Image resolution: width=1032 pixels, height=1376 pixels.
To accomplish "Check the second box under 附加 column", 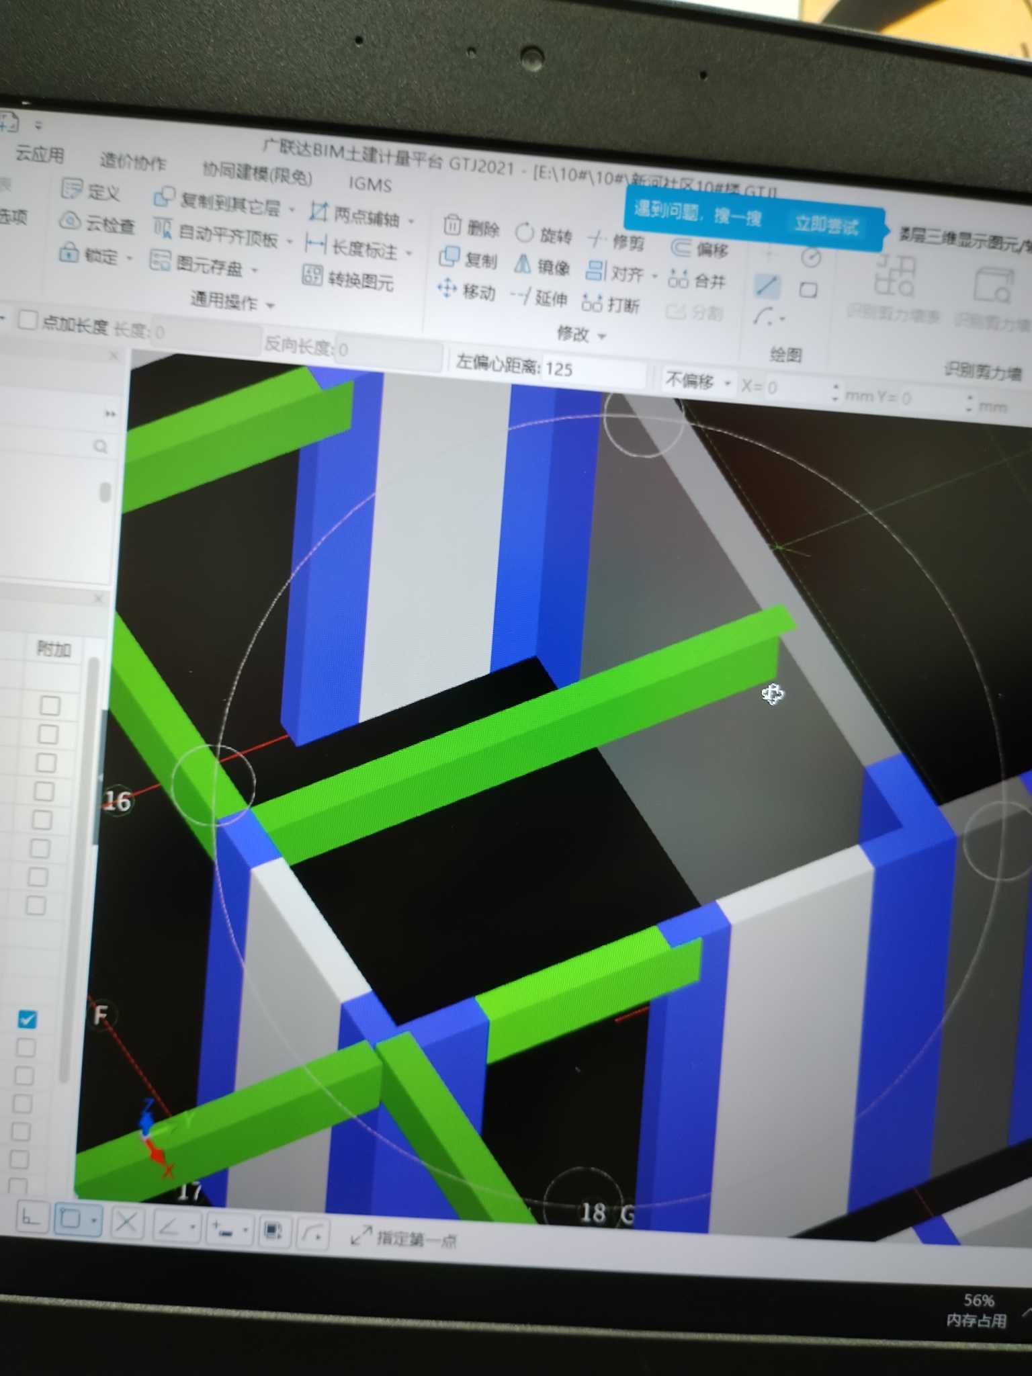I will [48, 734].
